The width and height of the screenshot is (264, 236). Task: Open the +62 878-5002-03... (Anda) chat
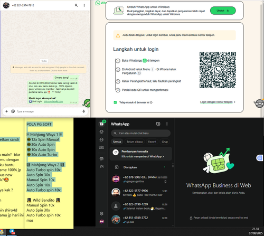140,179
